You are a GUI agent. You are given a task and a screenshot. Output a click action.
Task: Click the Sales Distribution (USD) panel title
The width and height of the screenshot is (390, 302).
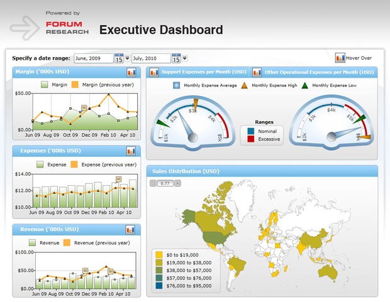coord(186,171)
